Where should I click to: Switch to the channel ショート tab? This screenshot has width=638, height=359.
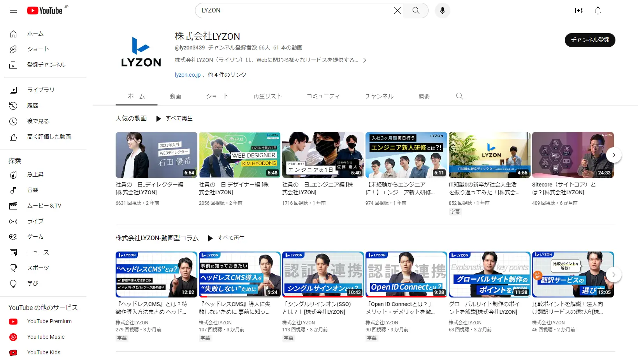click(x=217, y=96)
